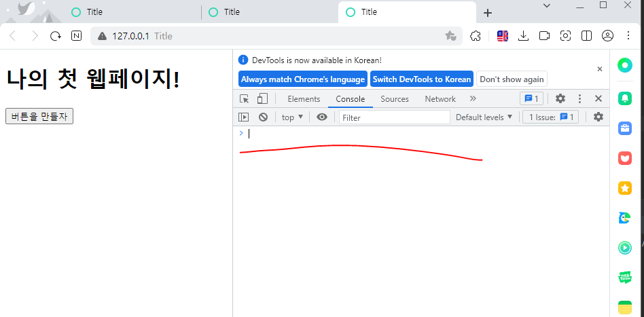Screen dimensions: 644x317
Task: Open the green play button sidebar icon
Action: pyautogui.click(x=625, y=248)
